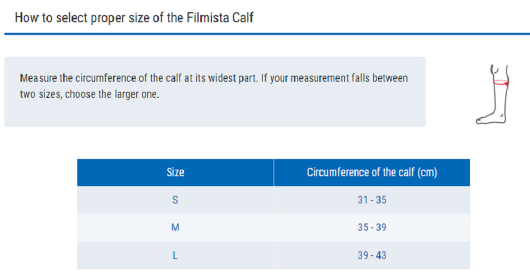Click the 39 - 43 circumference value
This screenshot has width=530, height=278.
(372, 255)
